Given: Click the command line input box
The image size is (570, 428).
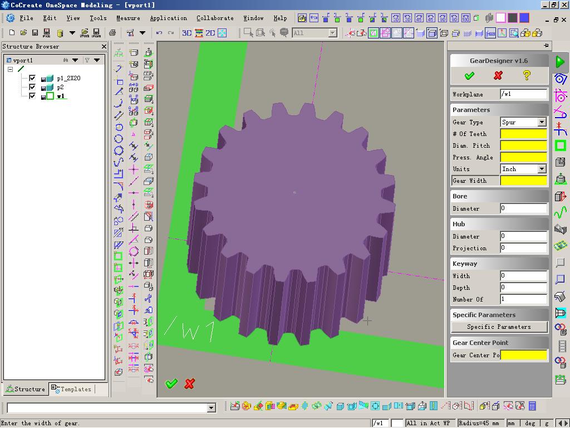Looking at the screenshot, I should (x=107, y=408).
